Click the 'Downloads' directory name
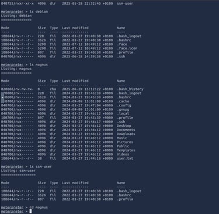The image size is (219, 214). 126,134
